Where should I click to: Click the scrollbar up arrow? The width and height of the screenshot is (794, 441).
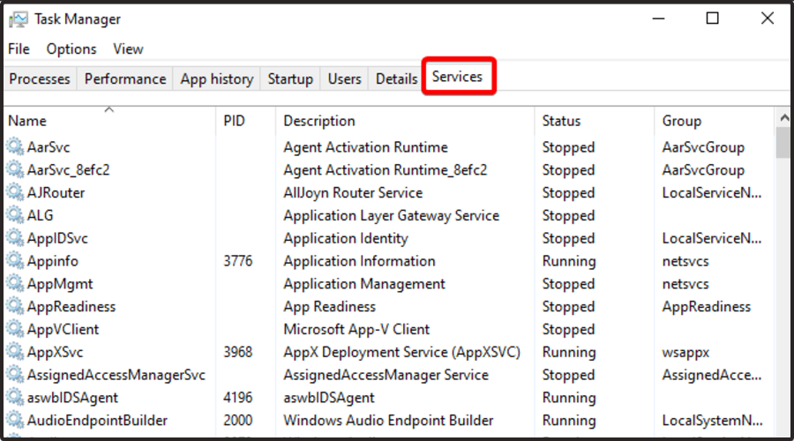pyautogui.click(x=784, y=118)
